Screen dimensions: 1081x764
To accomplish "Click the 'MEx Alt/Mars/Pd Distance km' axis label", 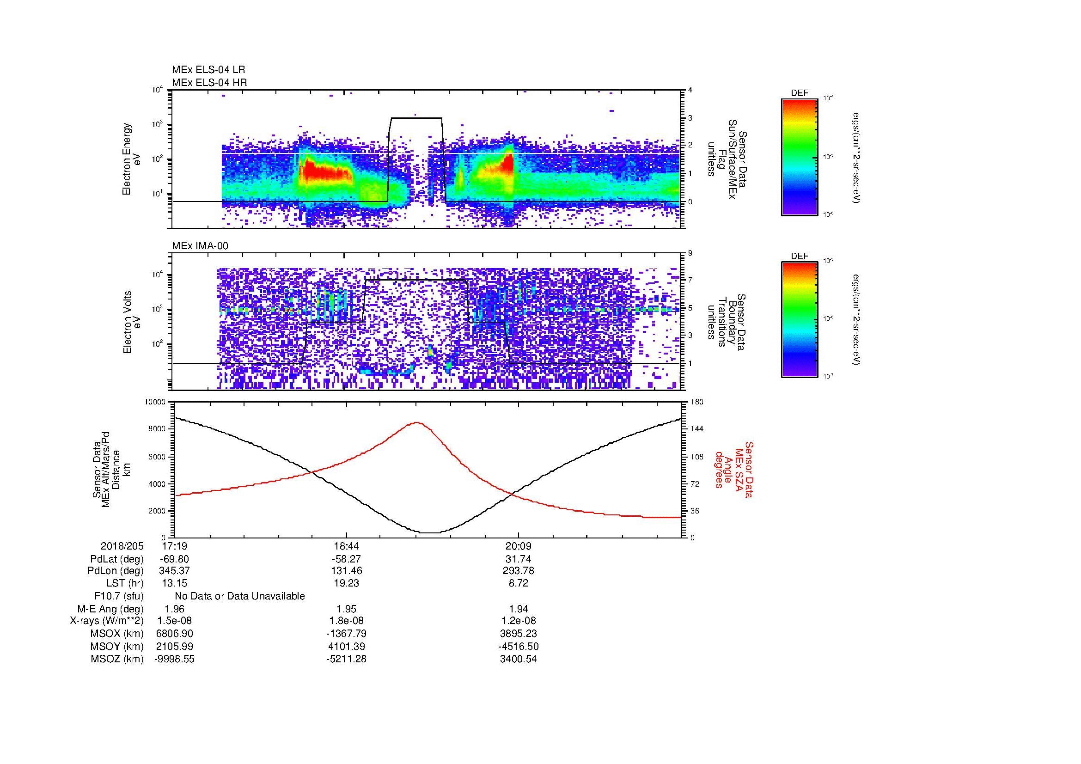I will coord(110,469).
